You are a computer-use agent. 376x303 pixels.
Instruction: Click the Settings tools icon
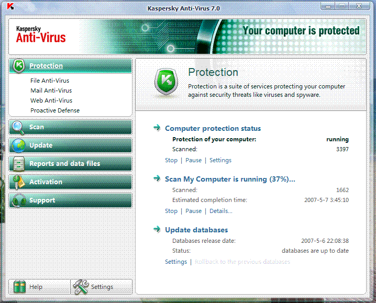pyautogui.click(x=81, y=287)
